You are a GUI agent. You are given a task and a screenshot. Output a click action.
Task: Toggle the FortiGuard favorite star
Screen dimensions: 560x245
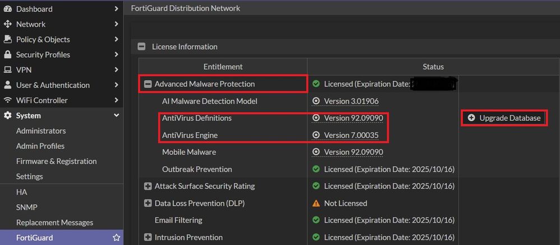[x=117, y=238]
